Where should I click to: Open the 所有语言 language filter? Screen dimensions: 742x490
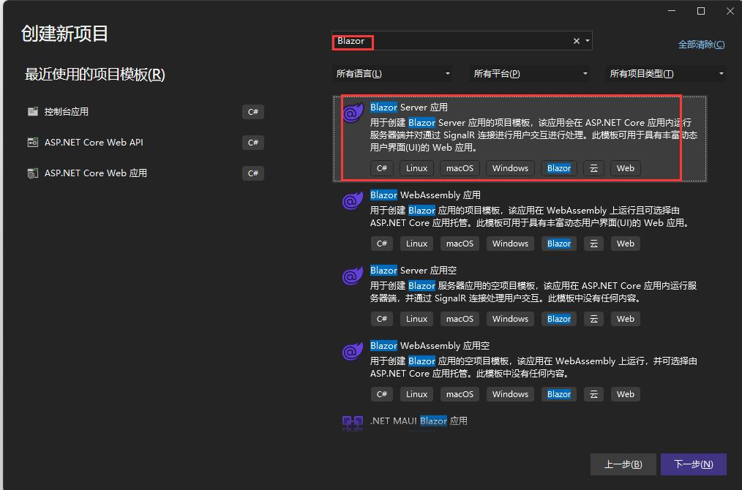(x=392, y=74)
